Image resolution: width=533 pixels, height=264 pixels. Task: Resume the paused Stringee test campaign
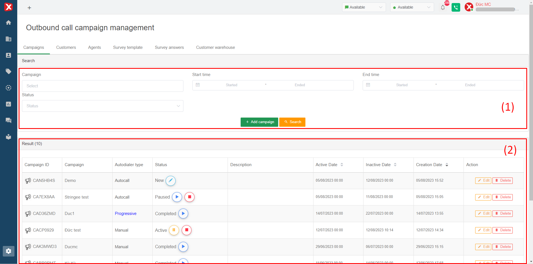click(x=177, y=197)
